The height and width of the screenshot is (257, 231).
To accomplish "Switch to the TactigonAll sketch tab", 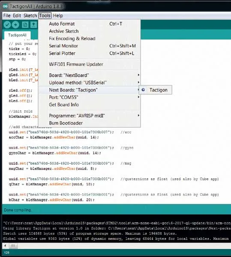I will [18, 35].
